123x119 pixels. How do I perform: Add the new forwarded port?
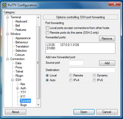(107, 63)
